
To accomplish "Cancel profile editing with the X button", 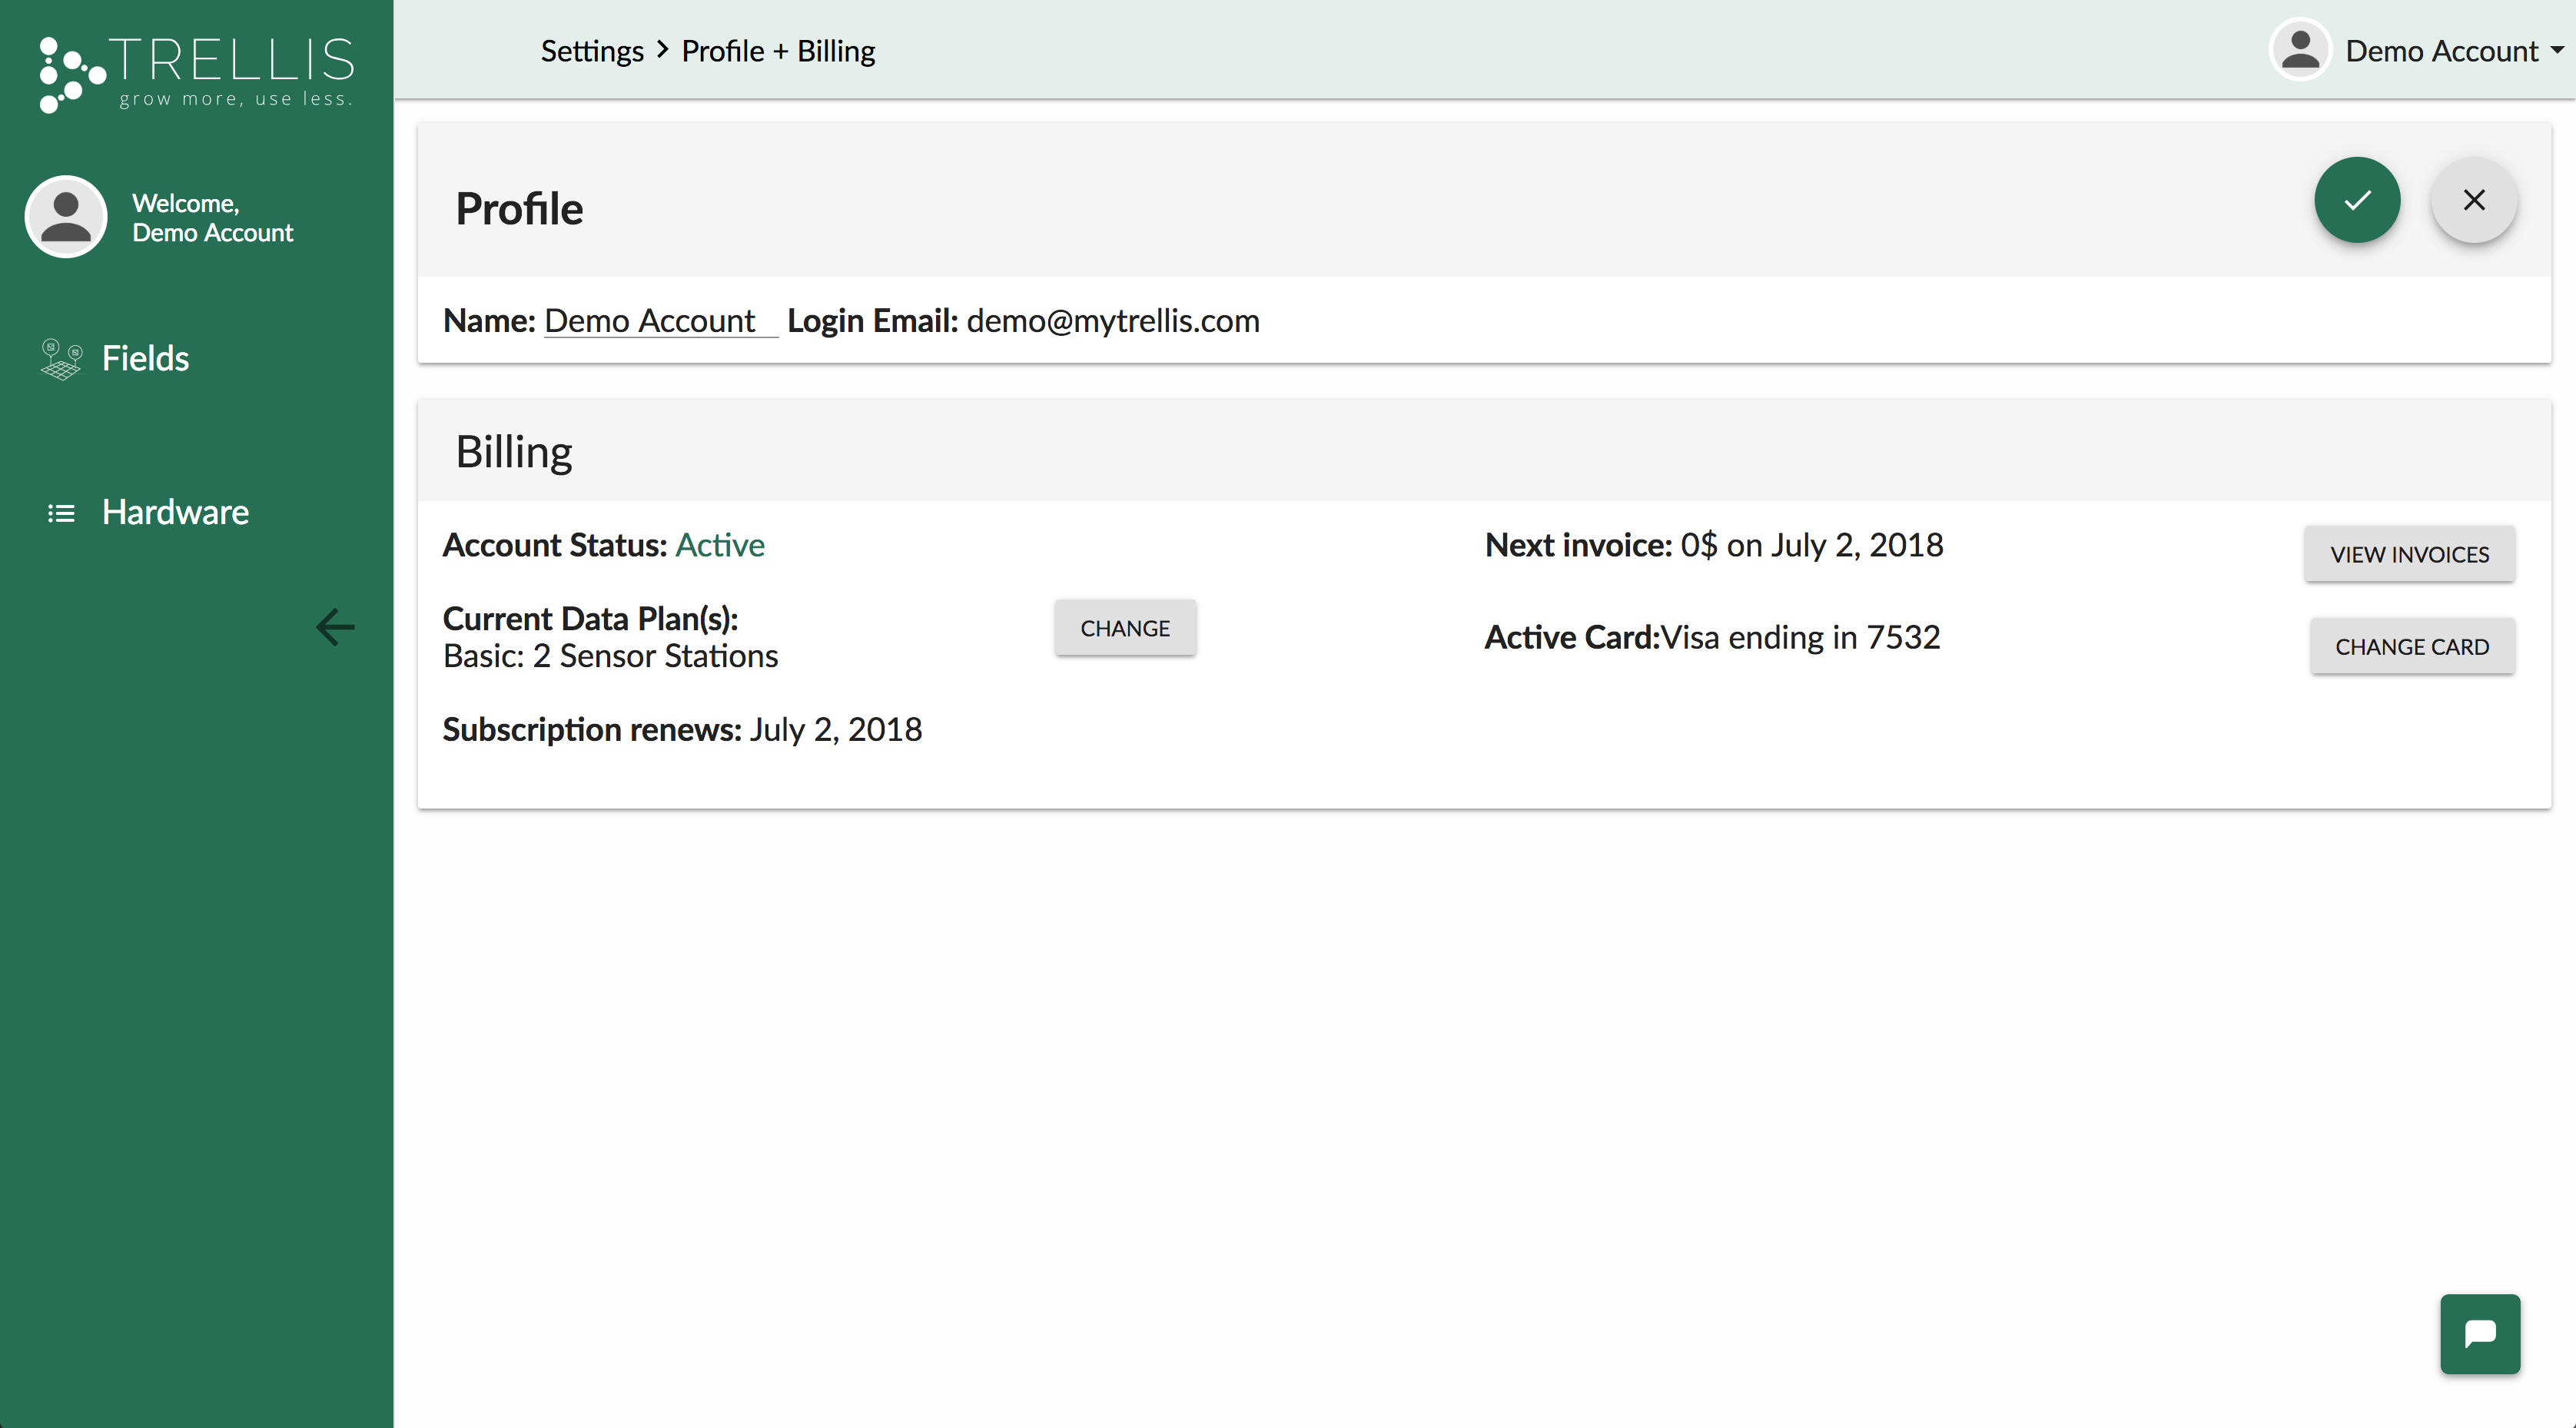I will click(x=2473, y=200).
